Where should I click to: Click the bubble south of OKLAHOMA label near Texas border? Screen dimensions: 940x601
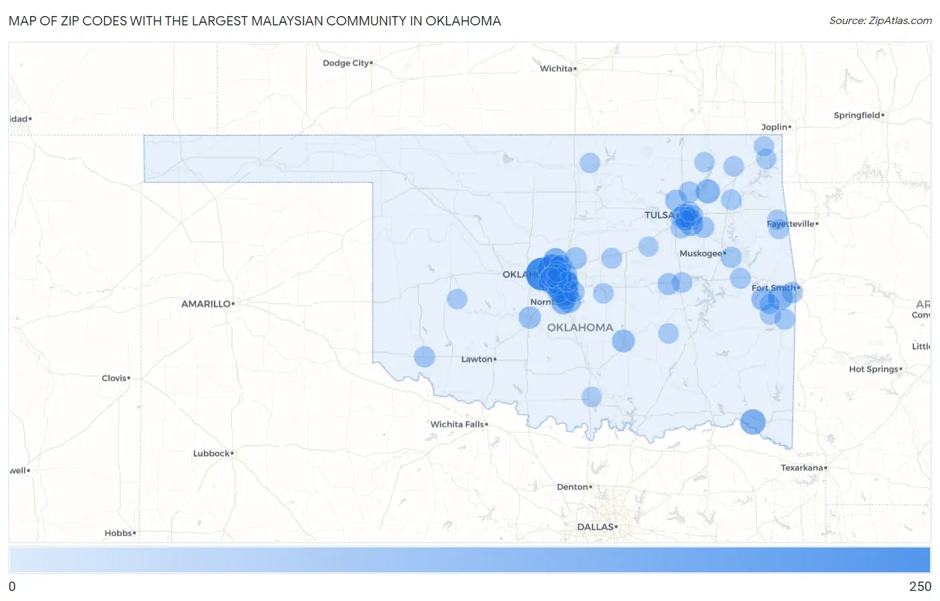(x=592, y=397)
